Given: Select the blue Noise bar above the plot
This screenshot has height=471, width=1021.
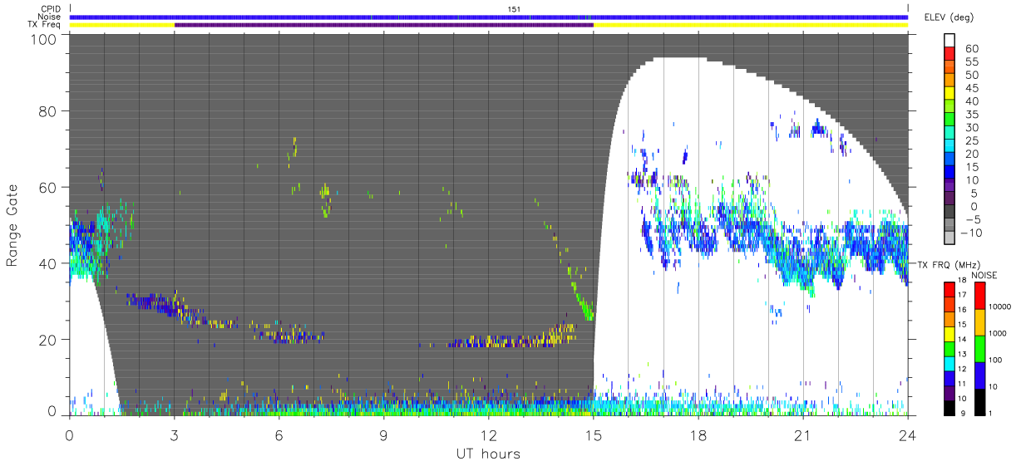Looking at the screenshot, I should (489, 17).
